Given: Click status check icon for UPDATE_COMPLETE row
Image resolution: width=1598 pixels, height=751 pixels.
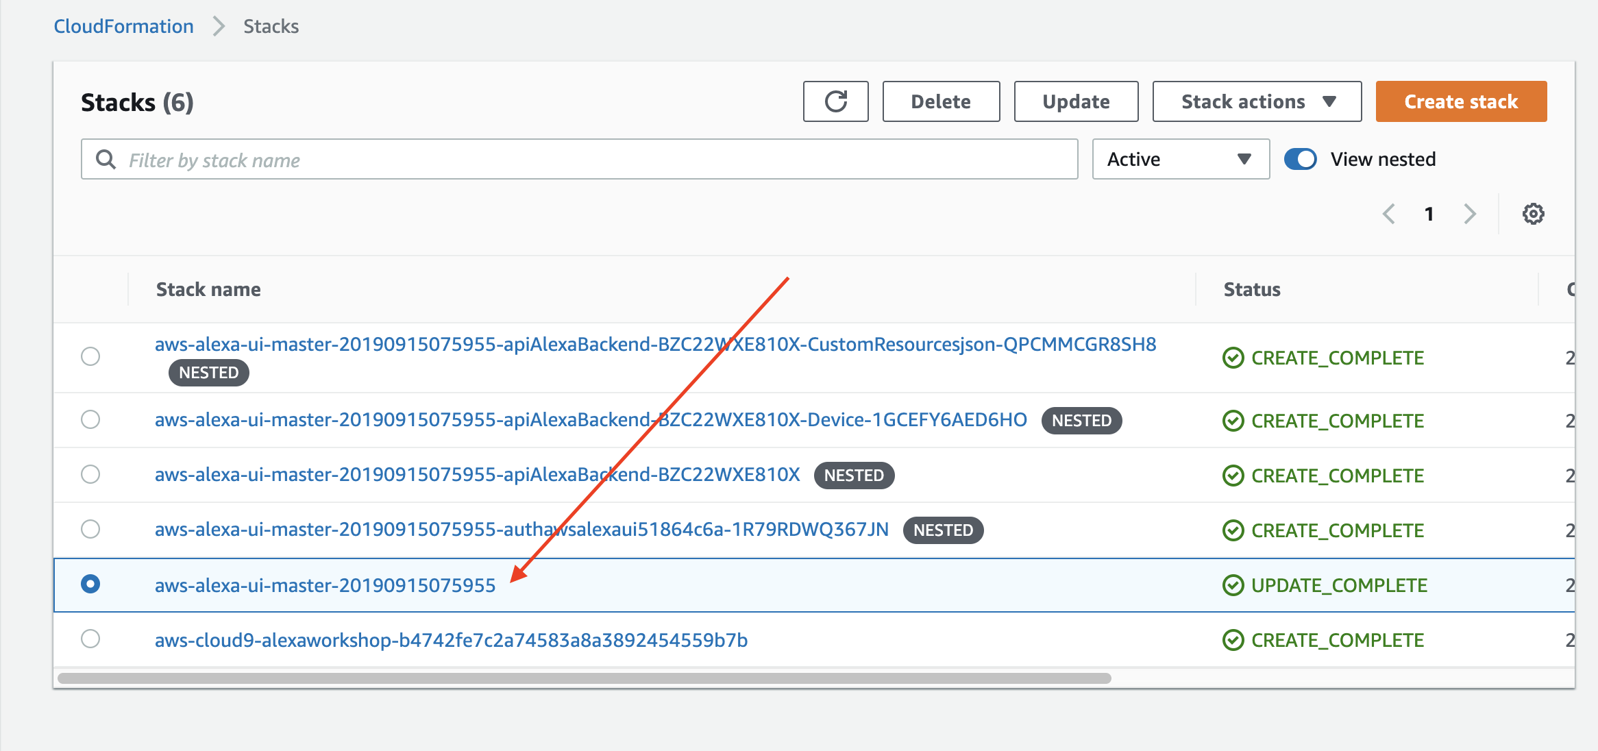Looking at the screenshot, I should click(x=1233, y=585).
